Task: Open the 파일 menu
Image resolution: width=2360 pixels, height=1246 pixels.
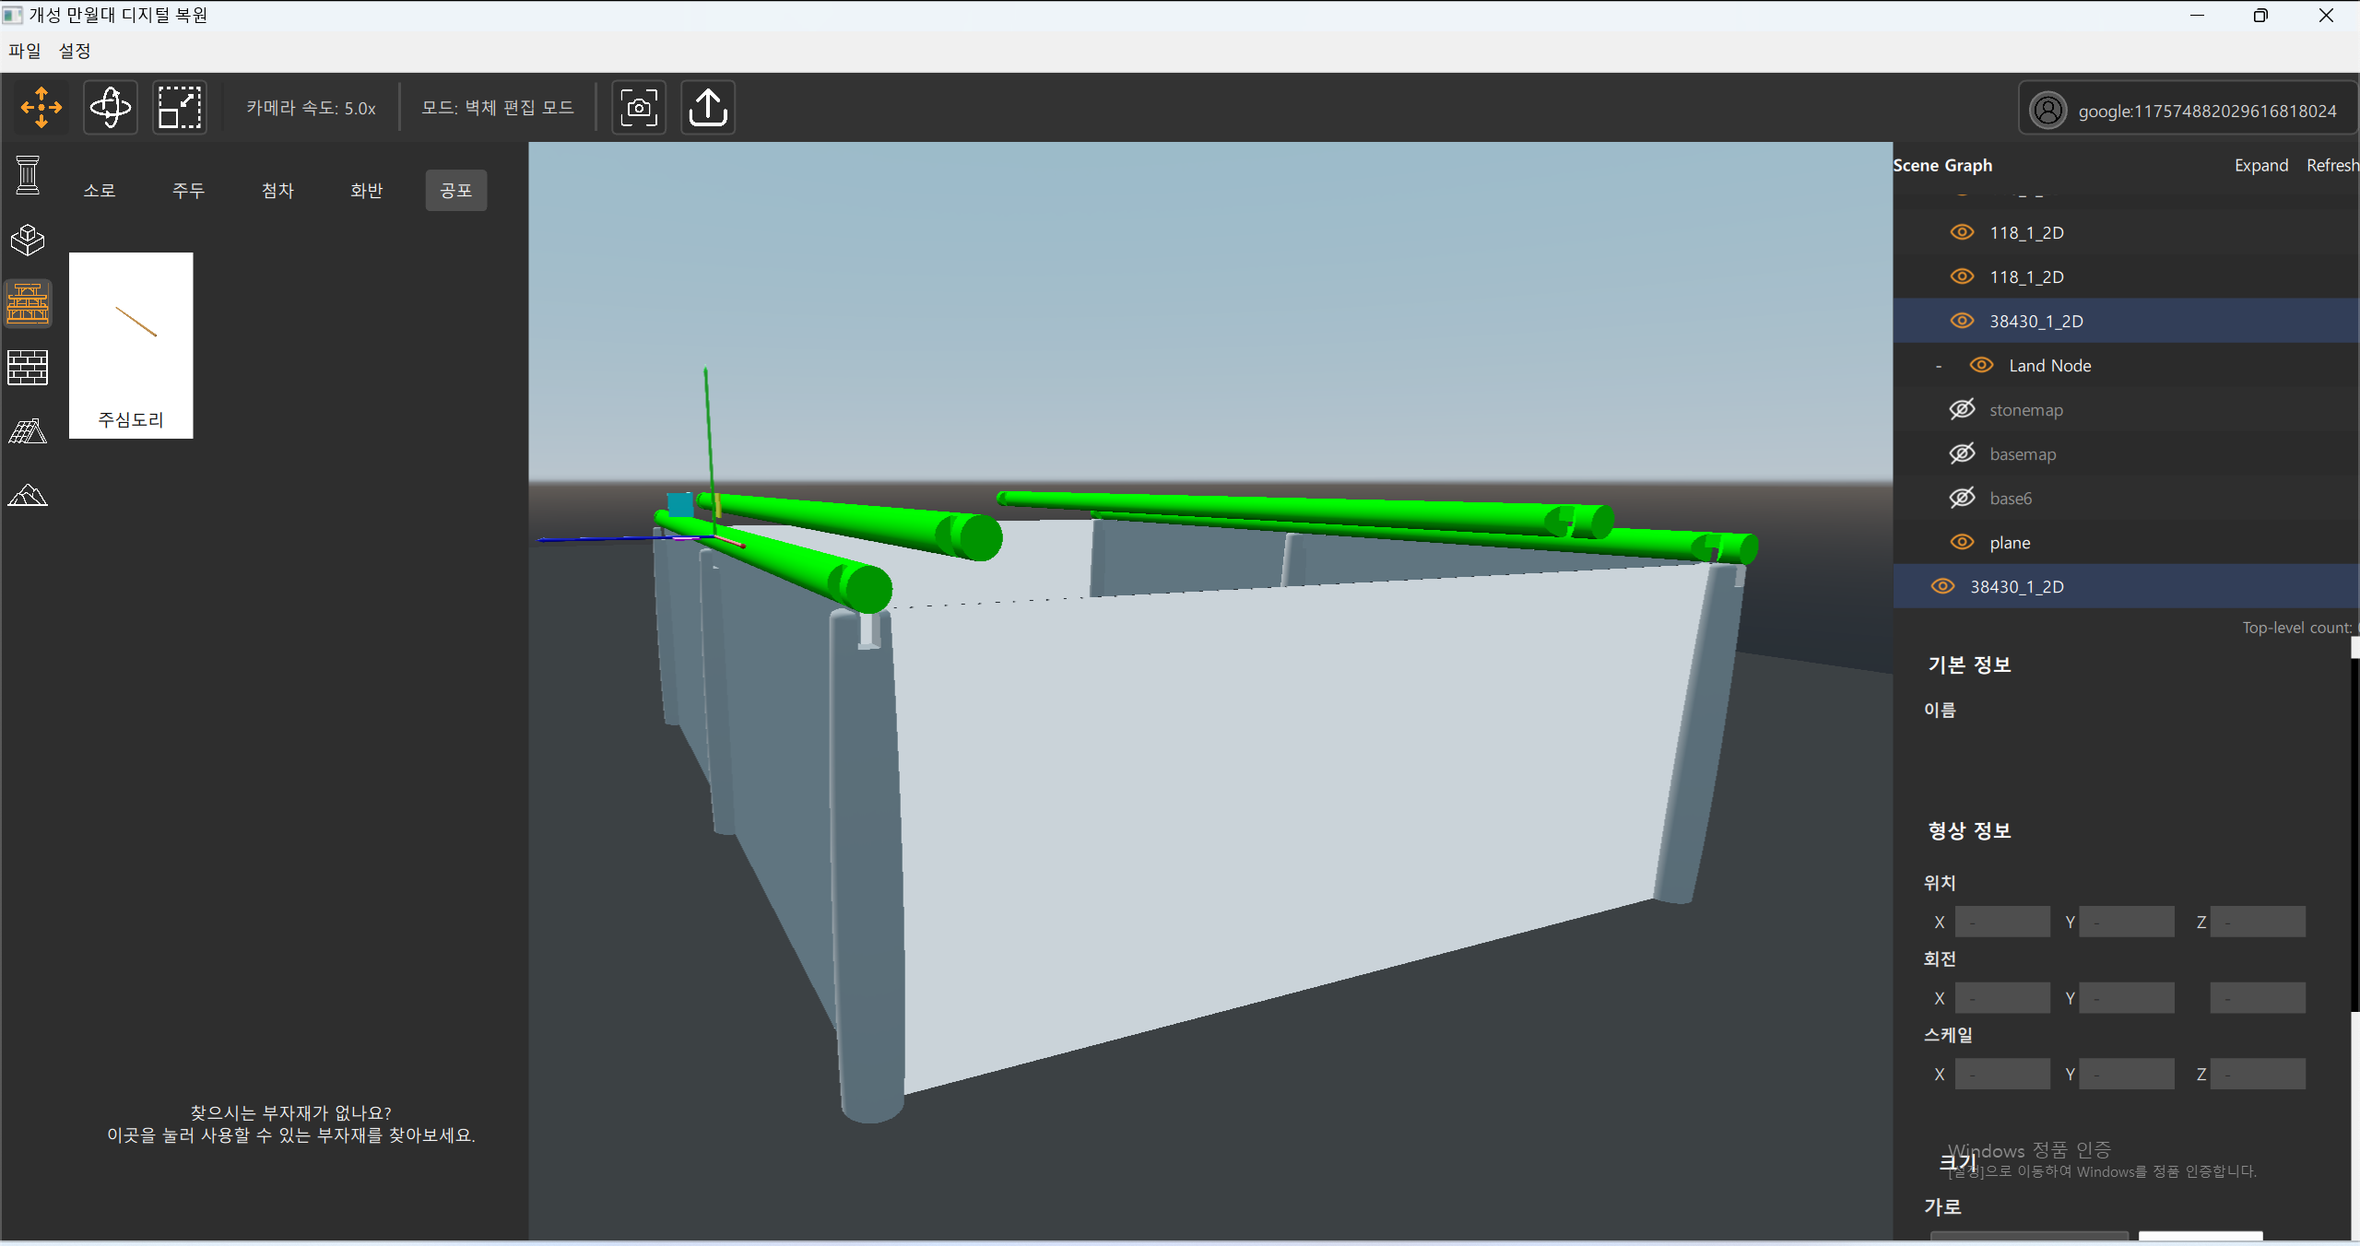Action: 25,51
